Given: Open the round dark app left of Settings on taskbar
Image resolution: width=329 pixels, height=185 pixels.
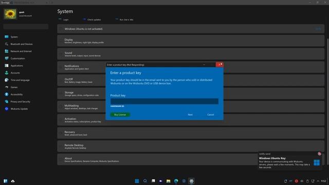Looking at the screenshot, I should (184, 181).
